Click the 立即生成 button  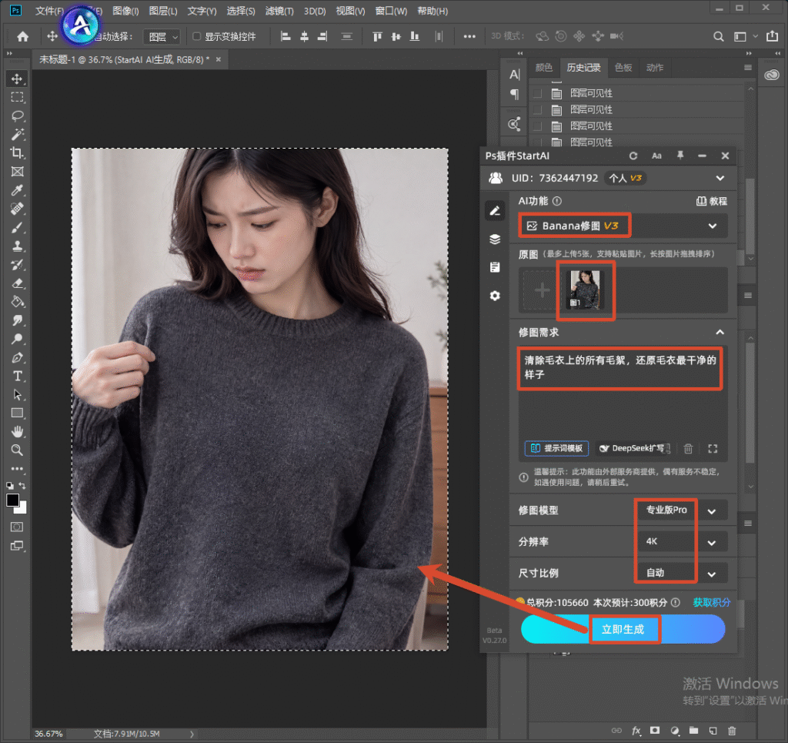click(623, 629)
